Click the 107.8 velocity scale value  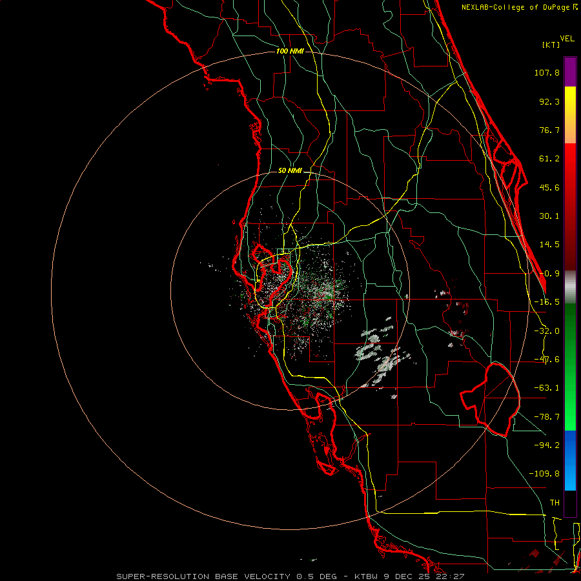tap(547, 72)
